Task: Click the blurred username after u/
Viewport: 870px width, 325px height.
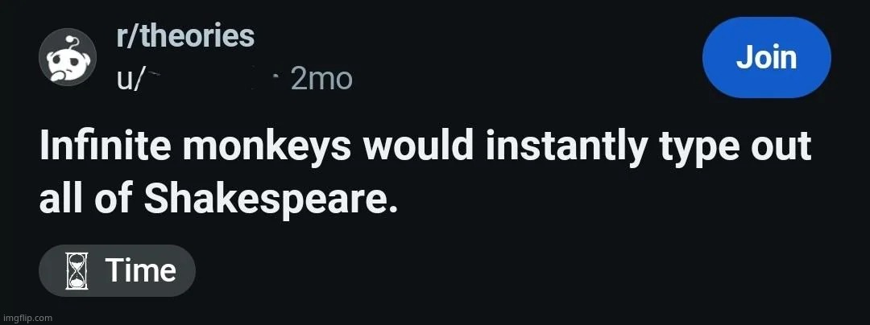Action: 211,79
